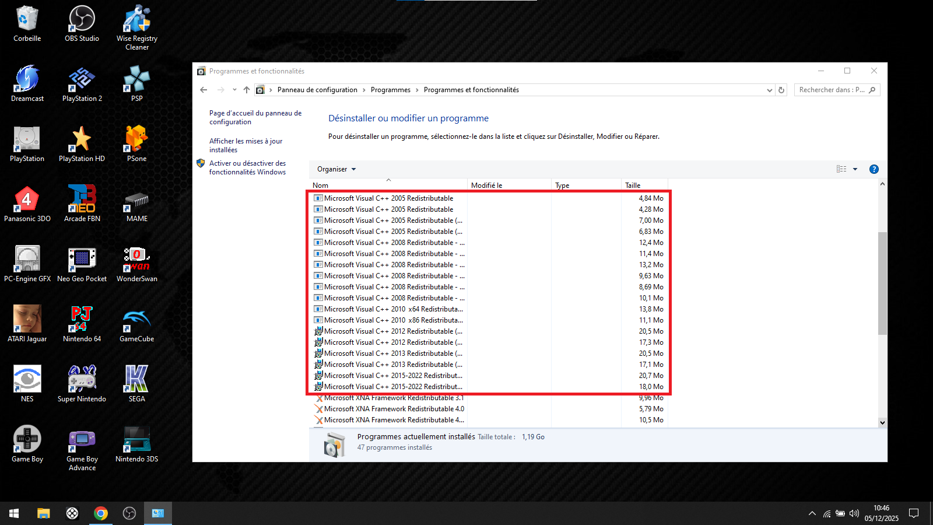The image size is (933, 525).
Task: Sort list by the Taille column header
Action: tap(633, 185)
